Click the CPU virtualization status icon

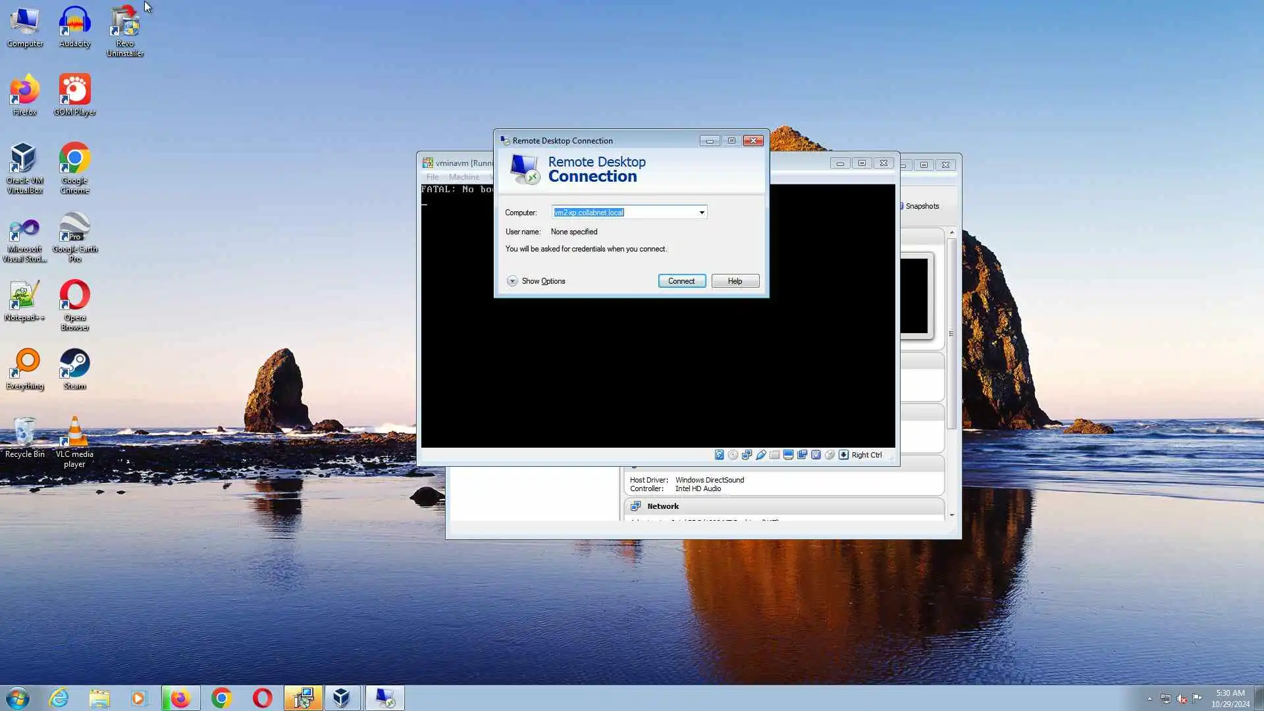[816, 455]
